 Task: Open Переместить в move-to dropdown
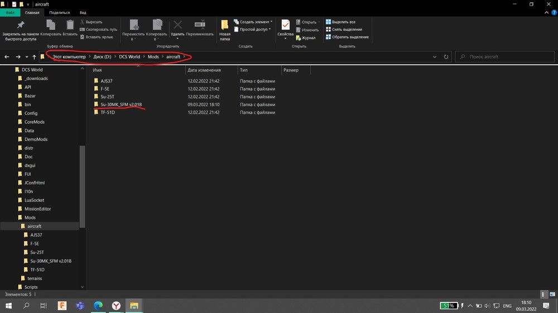tap(133, 30)
